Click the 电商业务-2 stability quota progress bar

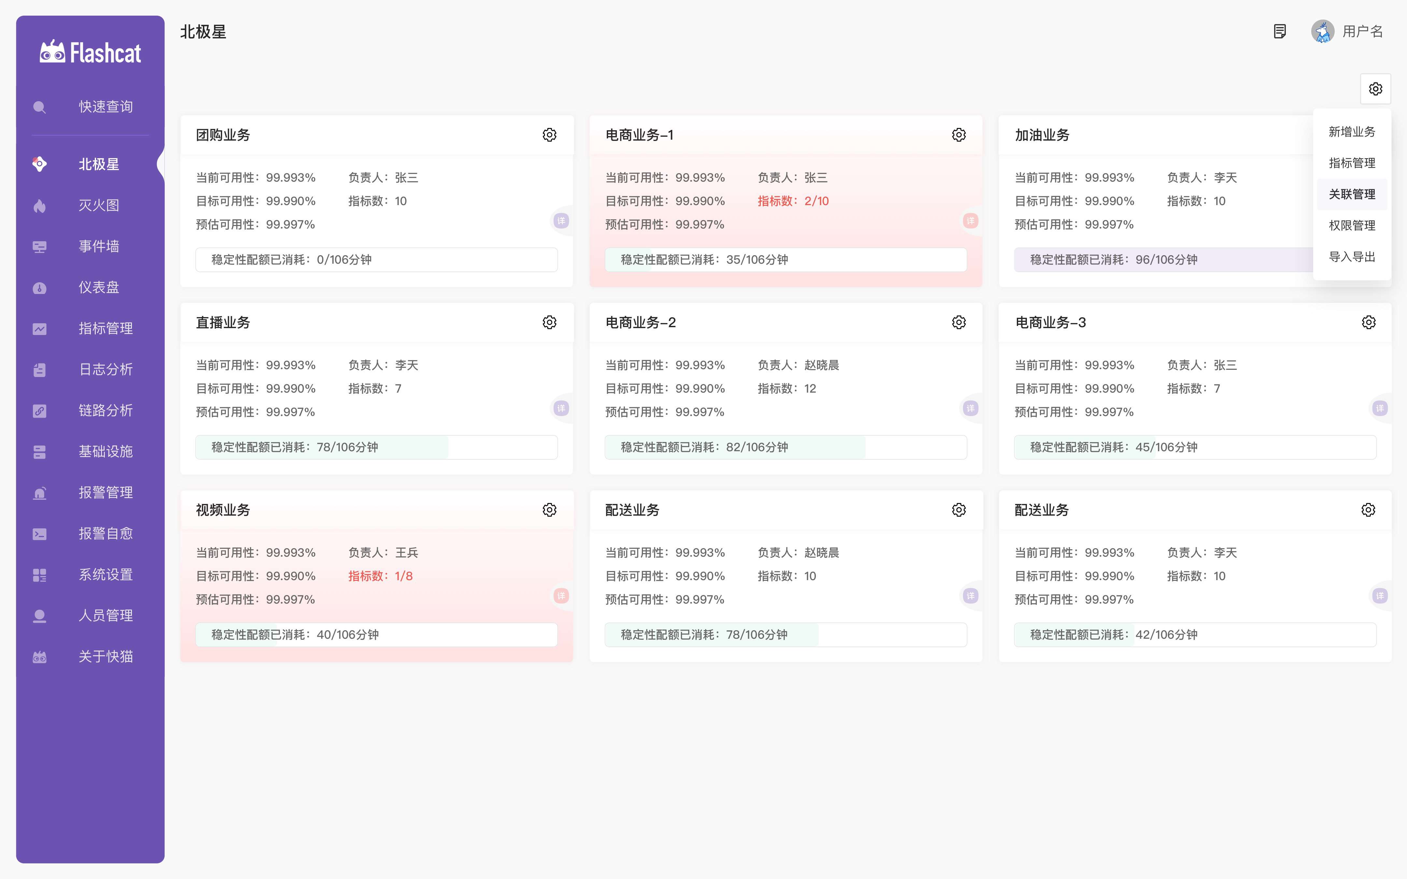click(786, 447)
